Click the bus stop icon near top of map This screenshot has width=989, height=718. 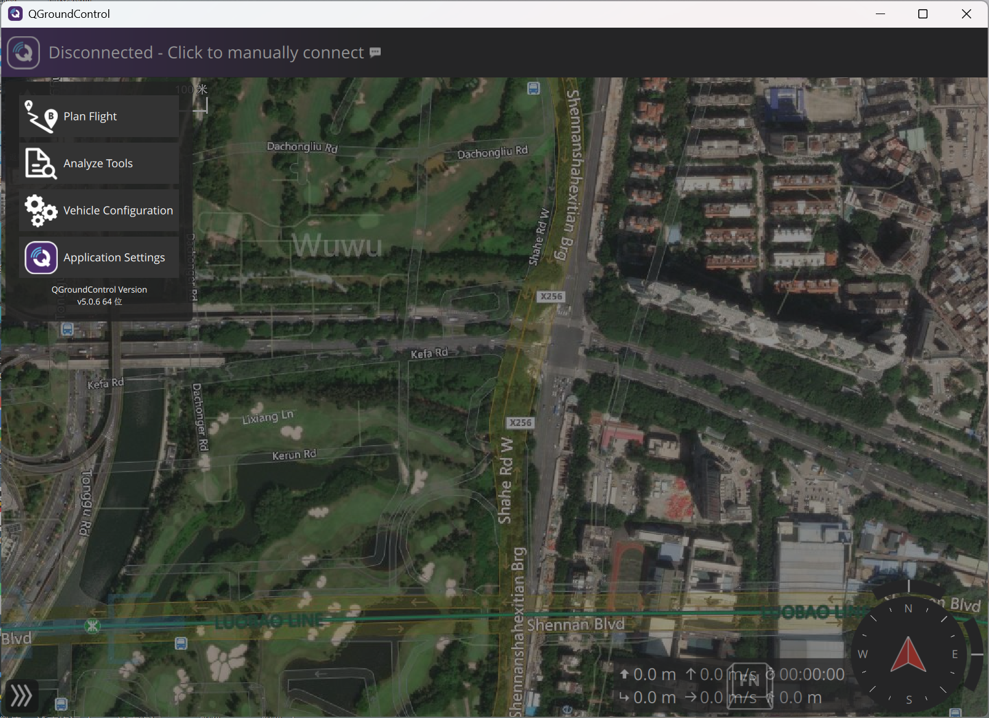(534, 89)
